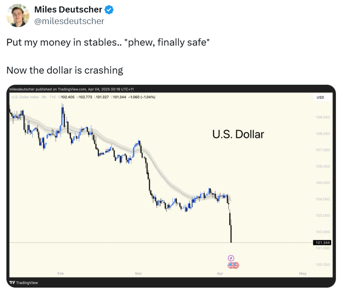This screenshot has width=341, height=291.
Task: Click the tweet text 'Now the dollar is crashing'
Action: tap(65, 70)
